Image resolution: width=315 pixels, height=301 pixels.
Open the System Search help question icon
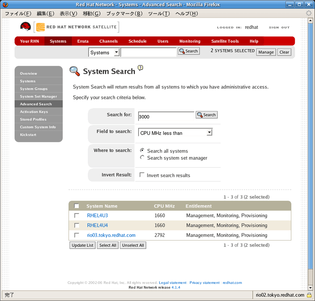point(140,68)
